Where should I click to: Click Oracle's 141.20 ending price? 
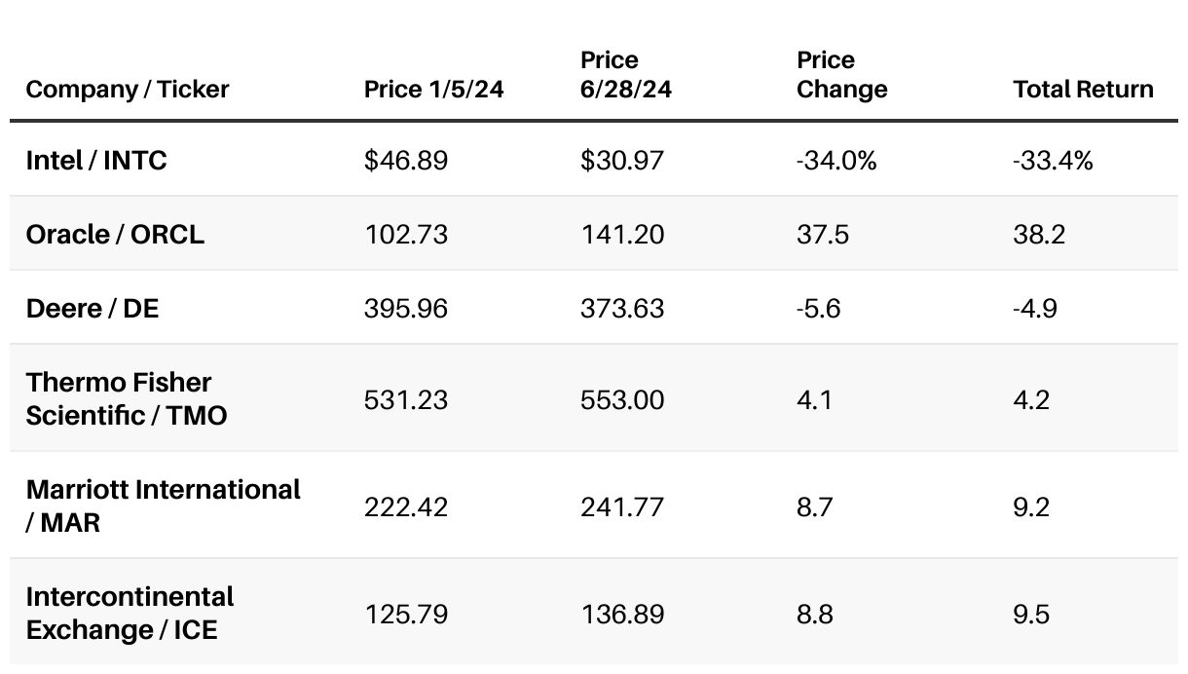click(622, 234)
